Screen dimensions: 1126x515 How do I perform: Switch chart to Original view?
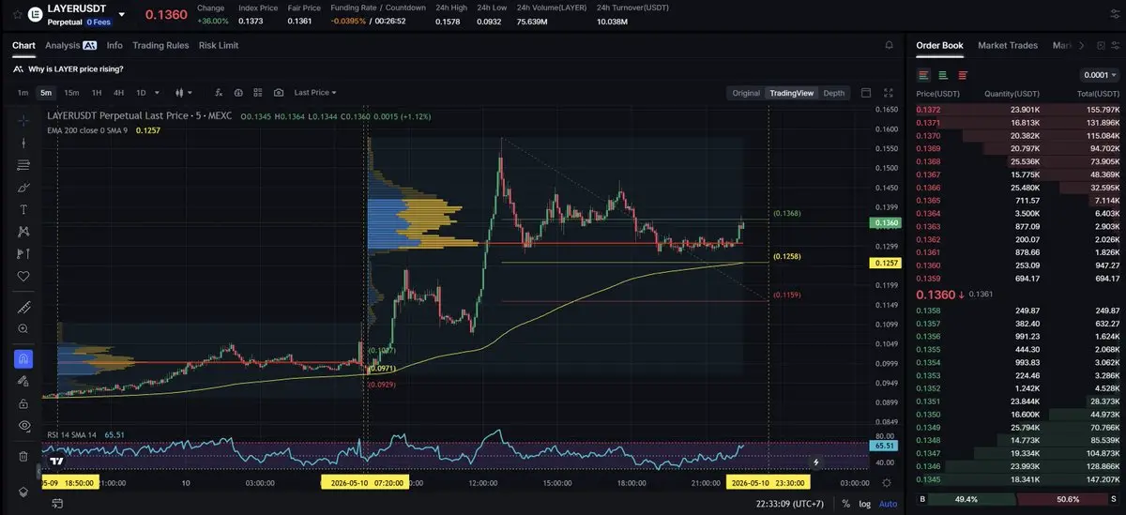pos(746,93)
